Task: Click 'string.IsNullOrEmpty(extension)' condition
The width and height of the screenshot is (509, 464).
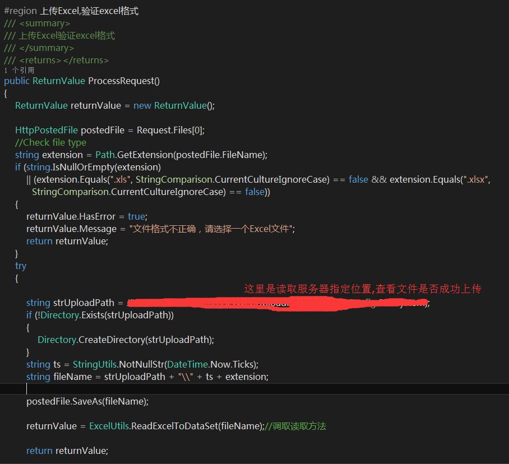Action: coord(94,167)
